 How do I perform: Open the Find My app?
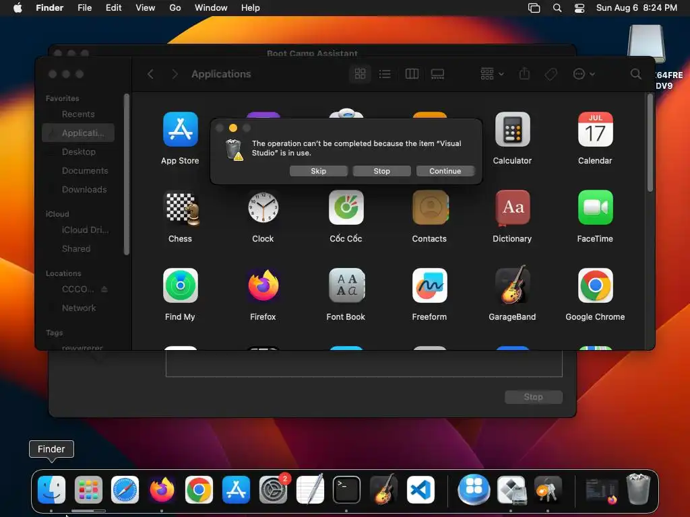(x=181, y=285)
